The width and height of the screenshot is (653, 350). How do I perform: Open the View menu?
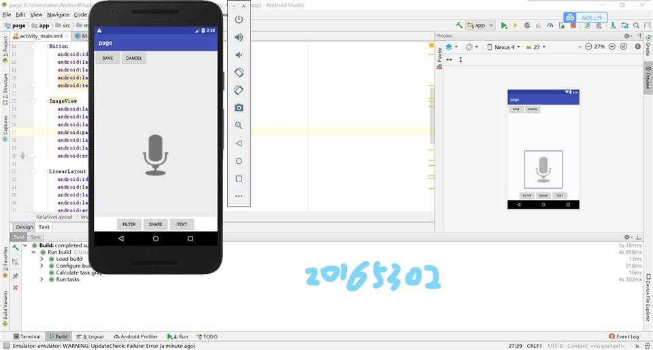pos(36,14)
